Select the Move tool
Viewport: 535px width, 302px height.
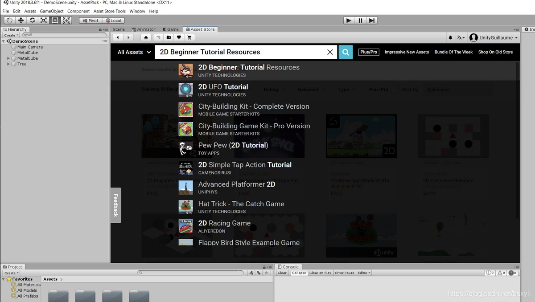coord(21,20)
